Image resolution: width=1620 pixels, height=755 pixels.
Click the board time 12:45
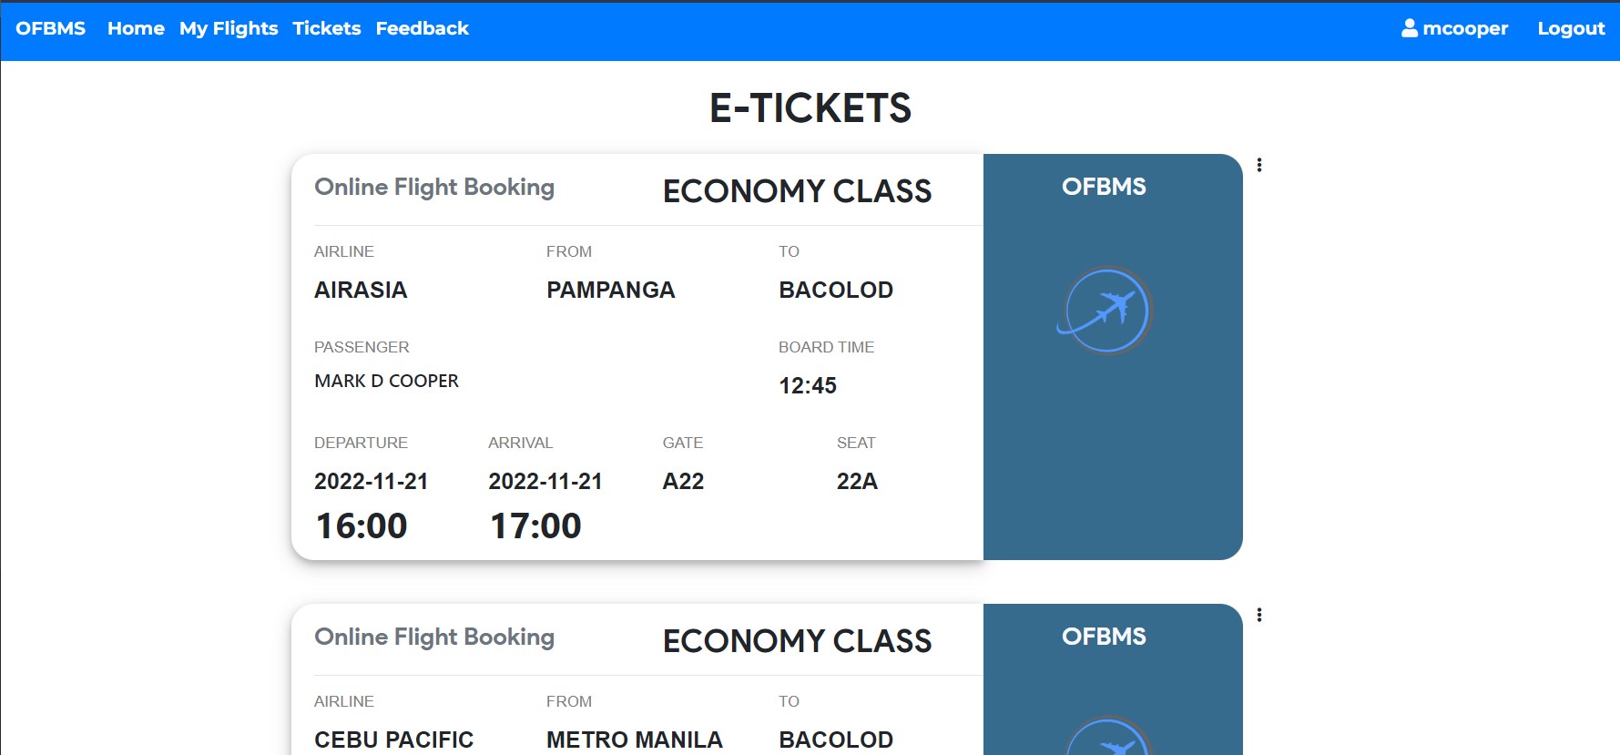[808, 385]
